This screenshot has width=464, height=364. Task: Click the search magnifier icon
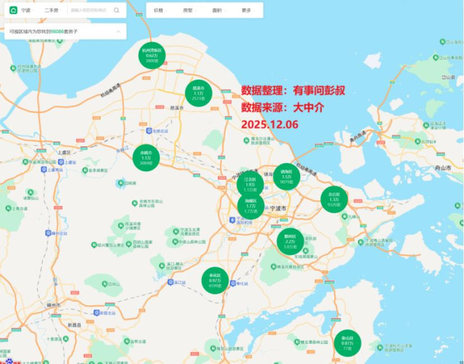[x=116, y=10]
